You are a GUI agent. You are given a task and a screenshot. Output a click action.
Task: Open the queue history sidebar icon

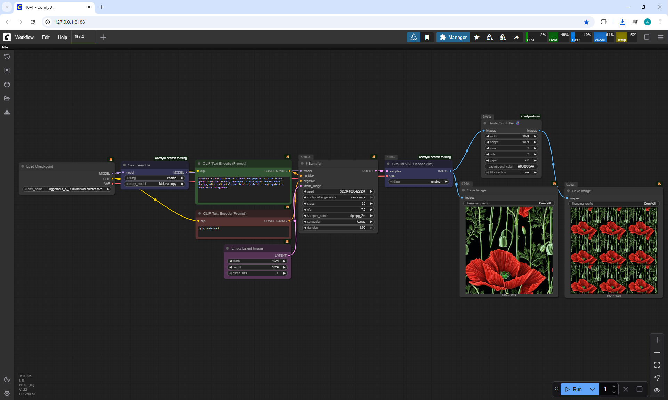coord(7,57)
